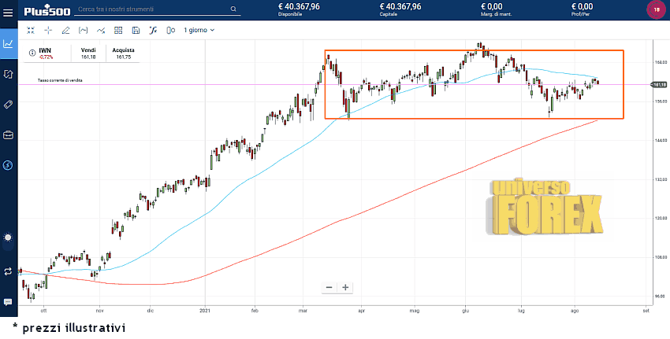Click the fullscreen expand chart icon

pyautogui.click(x=31, y=30)
